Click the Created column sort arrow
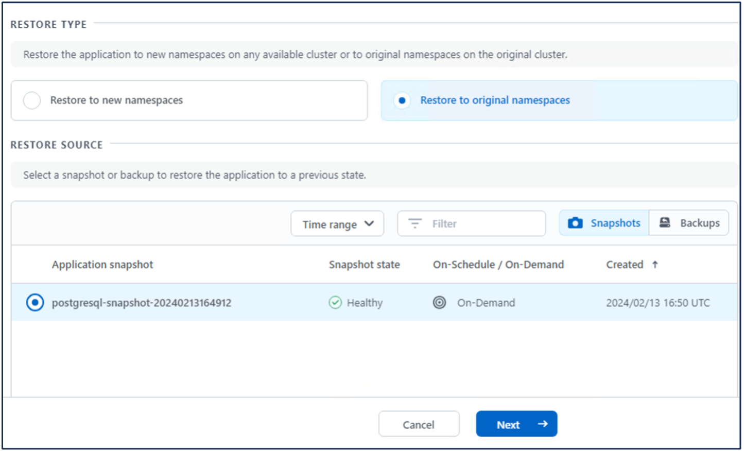Screen dimensions: 744x451 click(655, 265)
